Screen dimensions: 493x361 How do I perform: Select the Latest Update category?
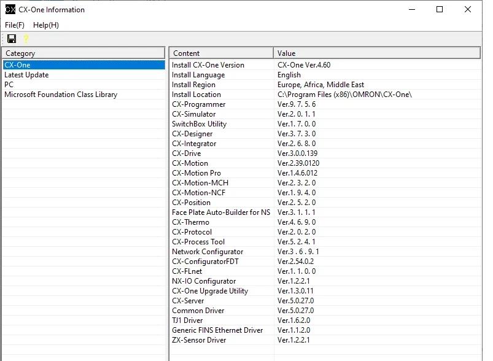[x=26, y=75]
